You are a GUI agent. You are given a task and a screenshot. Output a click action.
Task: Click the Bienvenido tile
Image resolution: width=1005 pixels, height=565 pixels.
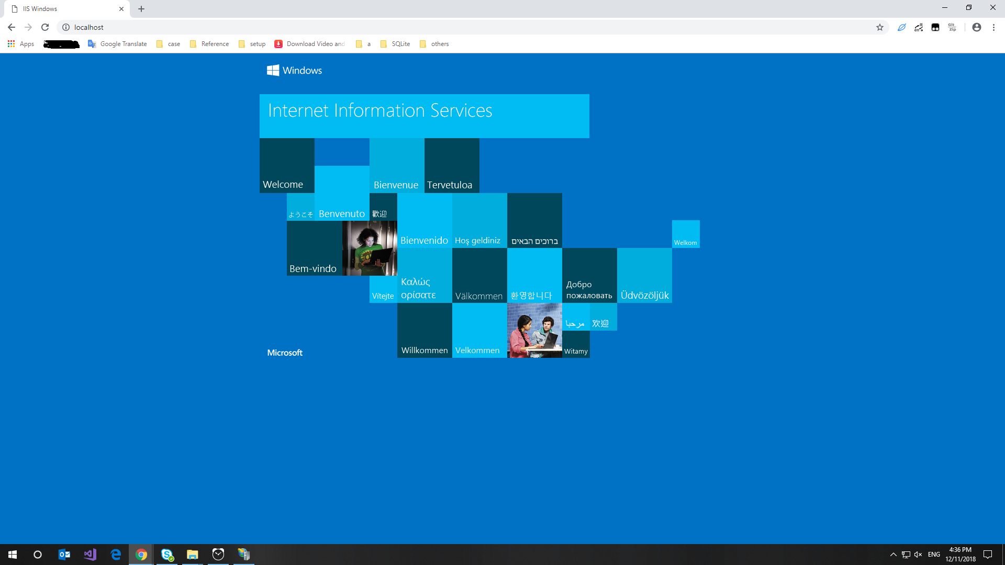425,220
